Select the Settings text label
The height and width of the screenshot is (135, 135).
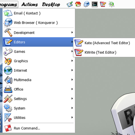click(x=20, y=99)
